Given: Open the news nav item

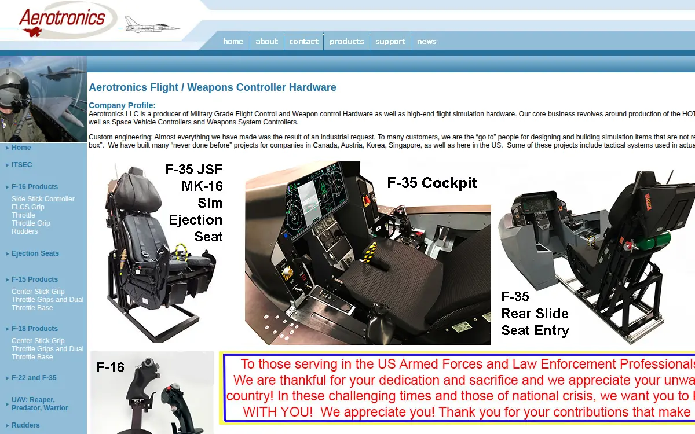Looking at the screenshot, I should [427, 41].
